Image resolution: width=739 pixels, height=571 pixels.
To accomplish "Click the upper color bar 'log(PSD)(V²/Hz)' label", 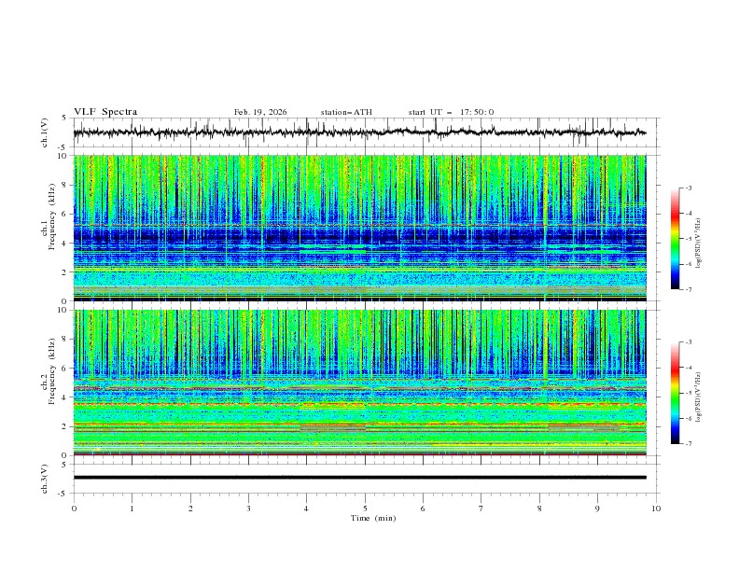I will click(699, 244).
